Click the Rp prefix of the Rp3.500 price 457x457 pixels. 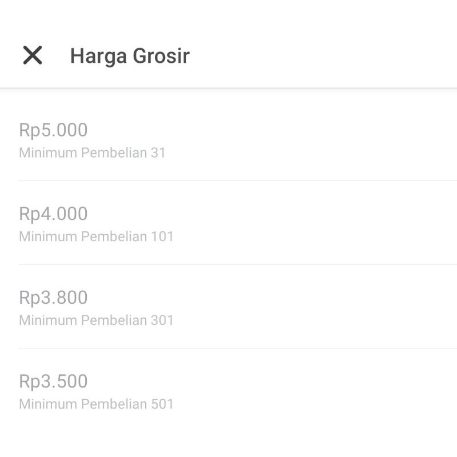point(30,382)
